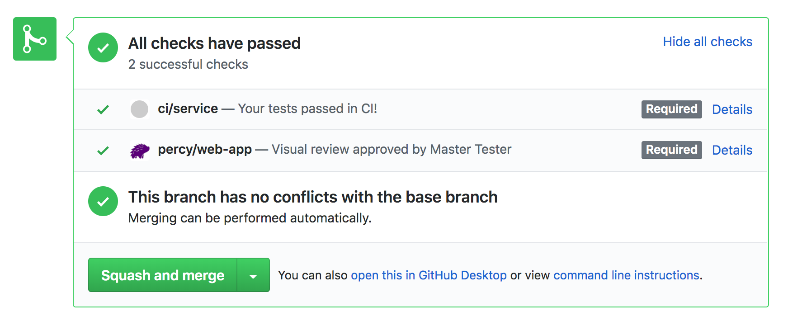
Task: Open this pull request in GitHub Desktop
Action: [429, 275]
